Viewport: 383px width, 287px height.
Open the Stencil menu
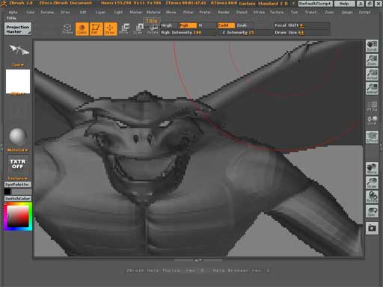point(242,12)
